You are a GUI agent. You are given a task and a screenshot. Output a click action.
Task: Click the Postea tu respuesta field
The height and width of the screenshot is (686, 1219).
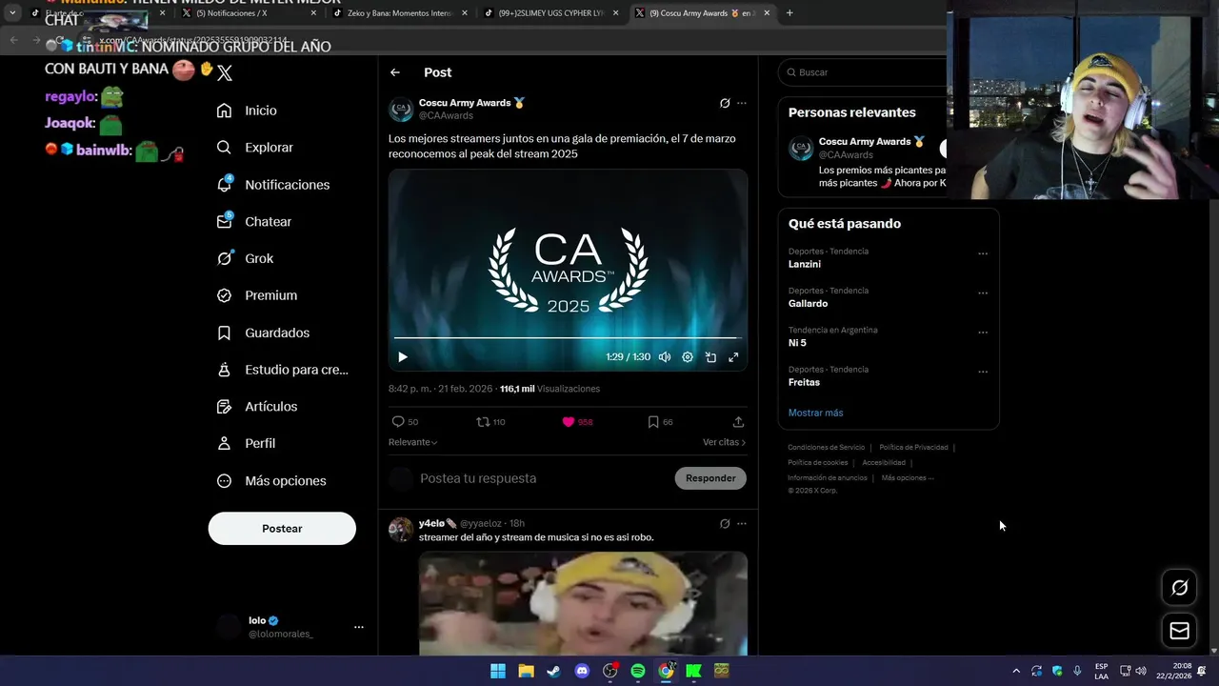click(543, 478)
